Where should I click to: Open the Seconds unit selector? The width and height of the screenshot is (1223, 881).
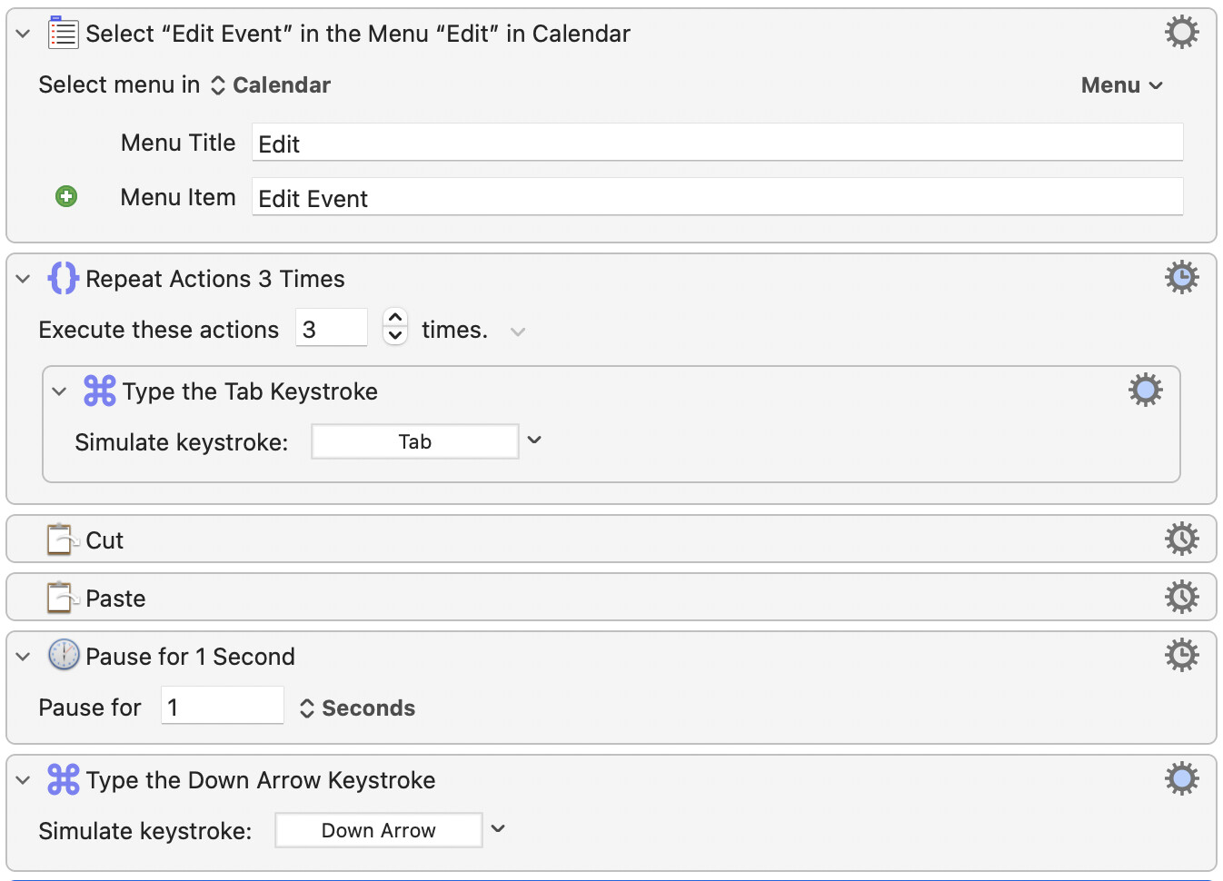[x=357, y=708]
